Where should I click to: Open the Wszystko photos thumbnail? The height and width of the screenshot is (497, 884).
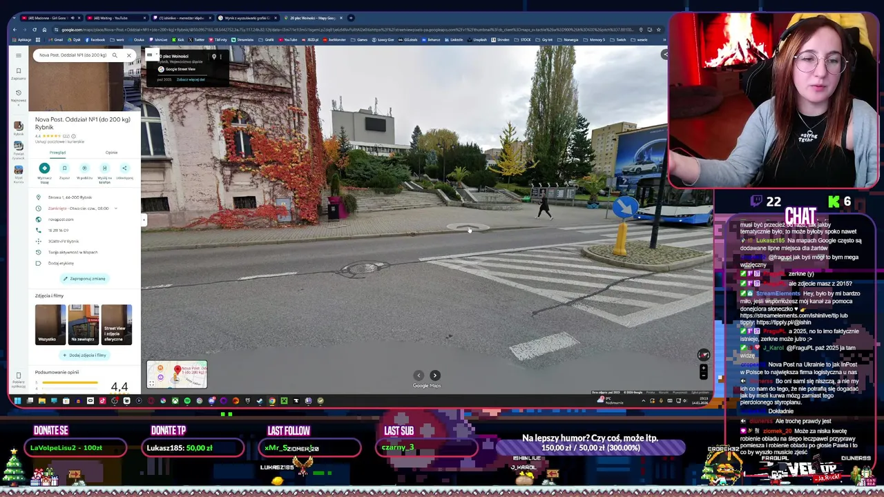click(x=50, y=324)
